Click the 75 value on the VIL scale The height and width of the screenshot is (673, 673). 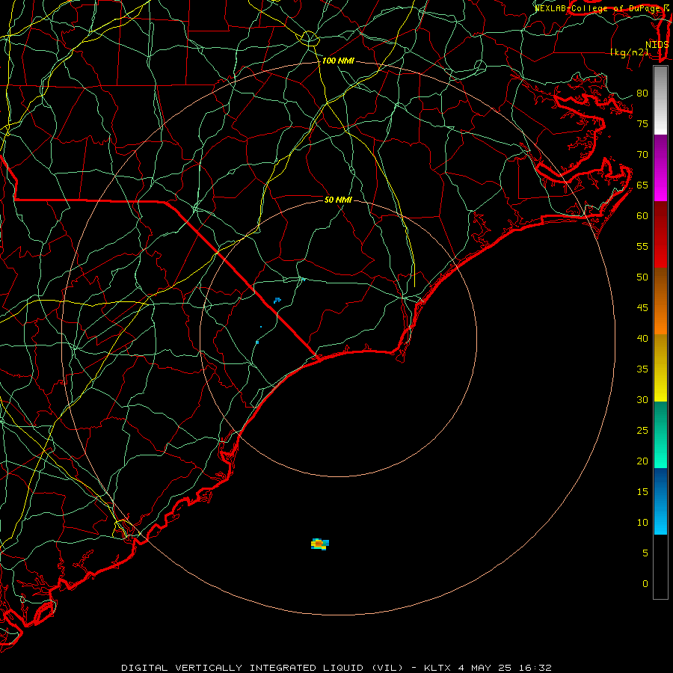click(642, 124)
